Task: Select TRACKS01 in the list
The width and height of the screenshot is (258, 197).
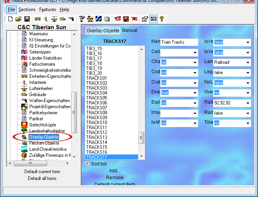Action: (x=96, y=78)
